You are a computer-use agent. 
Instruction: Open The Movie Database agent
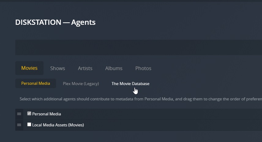(130, 84)
